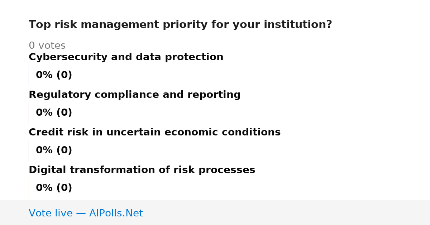
Task: Click 0% (0) under Cybersecurity
Action: click(x=54, y=75)
